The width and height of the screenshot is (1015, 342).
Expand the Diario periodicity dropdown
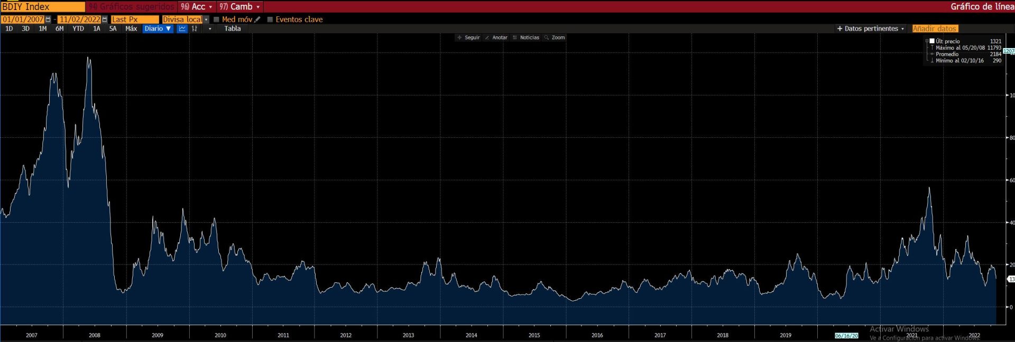point(158,28)
